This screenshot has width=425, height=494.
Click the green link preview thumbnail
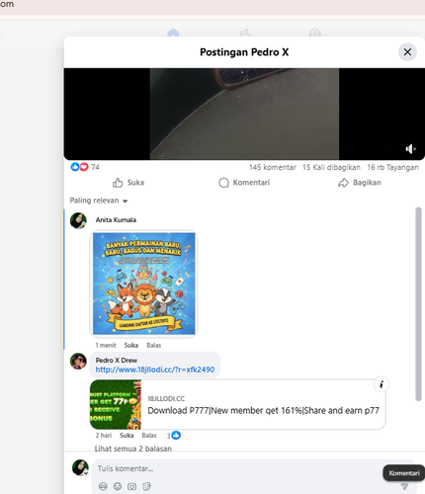pyautogui.click(x=116, y=404)
